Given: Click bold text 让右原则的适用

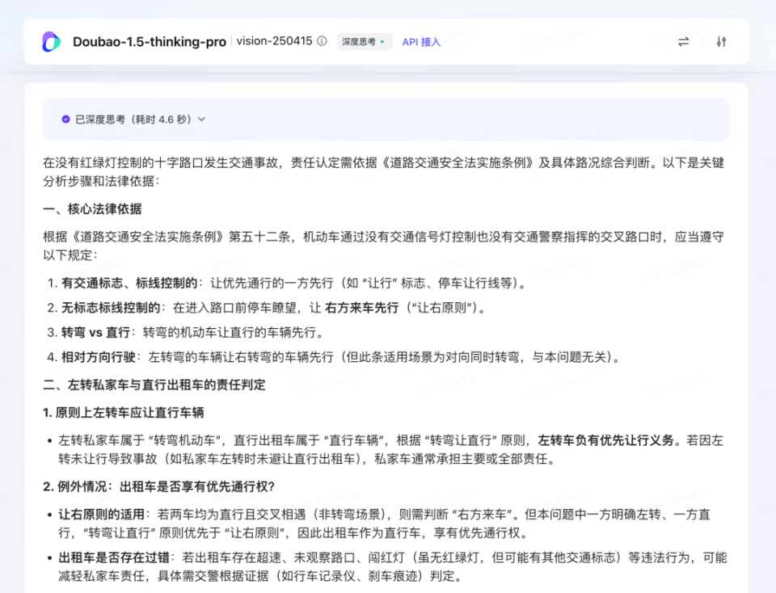Looking at the screenshot, I should [x=102, y=515].
